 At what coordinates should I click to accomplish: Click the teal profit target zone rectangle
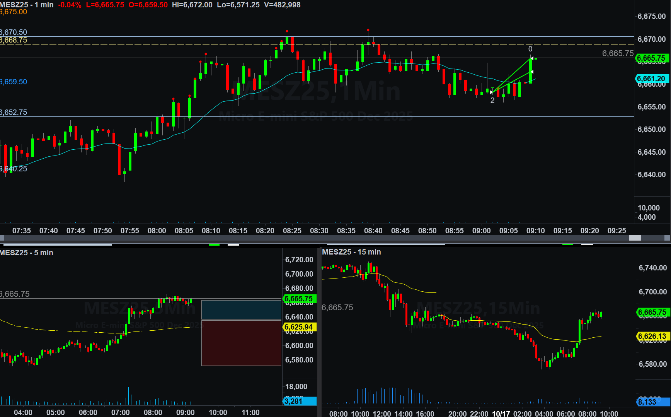242,310
